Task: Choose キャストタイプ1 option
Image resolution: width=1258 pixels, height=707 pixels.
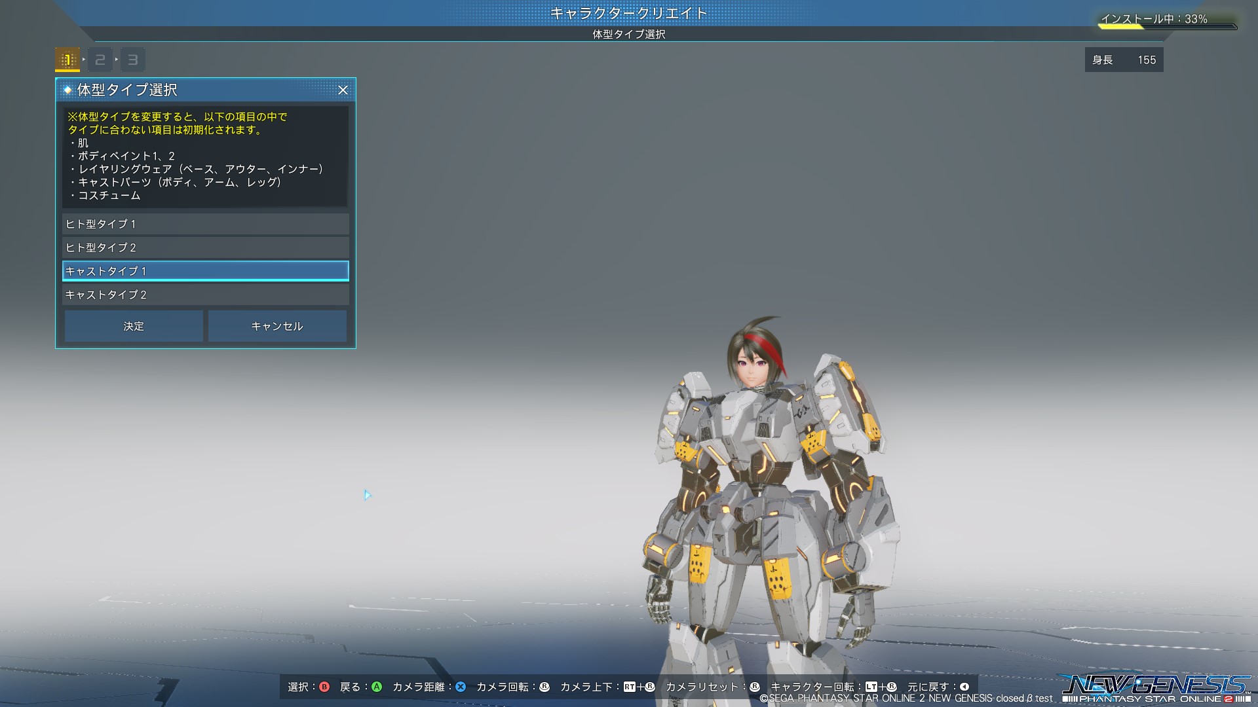Action: (205, 271)
